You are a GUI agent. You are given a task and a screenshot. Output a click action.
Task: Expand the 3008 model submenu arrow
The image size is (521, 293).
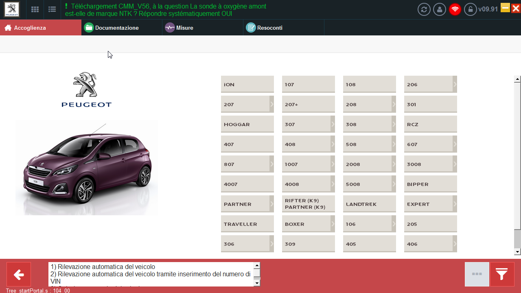[455, 164]
